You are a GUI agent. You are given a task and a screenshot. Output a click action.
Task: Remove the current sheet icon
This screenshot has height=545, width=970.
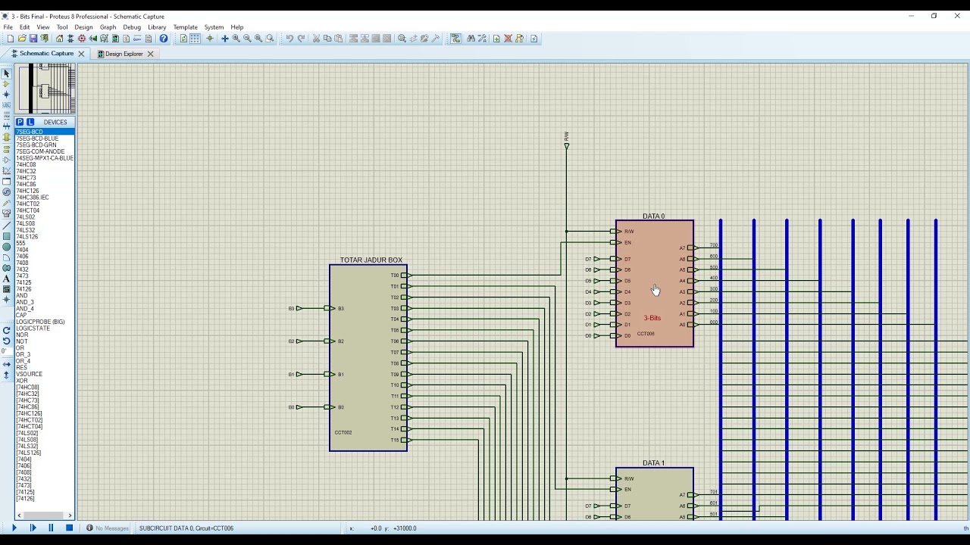point(508,39)
